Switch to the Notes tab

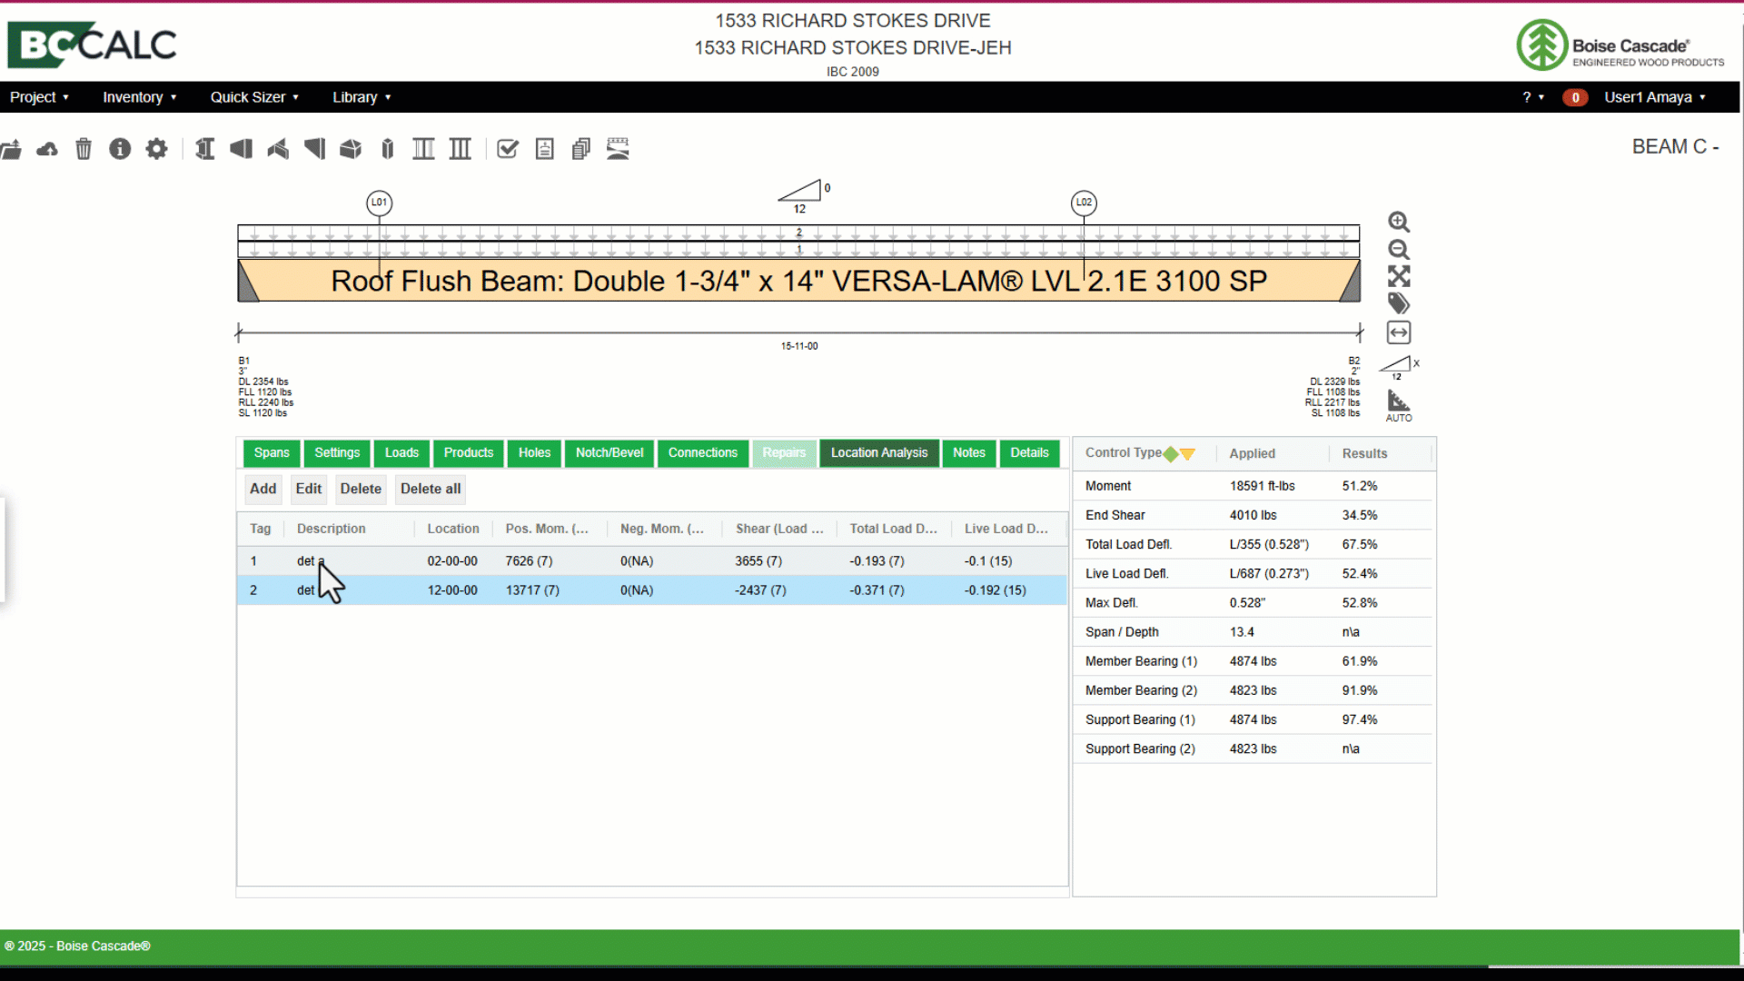point(969,452)
